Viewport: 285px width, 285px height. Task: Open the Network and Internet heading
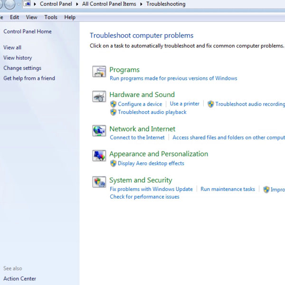pyautogui.click(x=142, y=129)
